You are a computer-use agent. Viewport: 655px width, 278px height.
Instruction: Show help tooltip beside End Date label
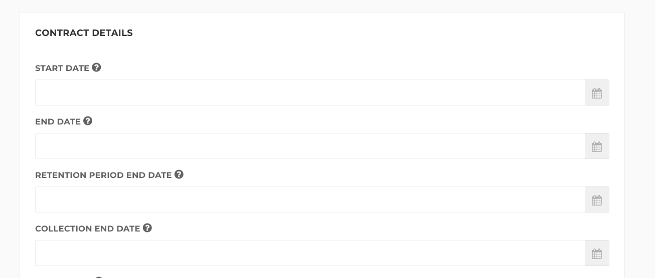88,121
